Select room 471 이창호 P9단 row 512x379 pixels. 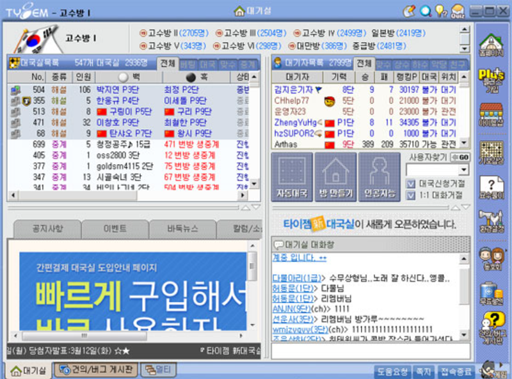coord(129,123)
